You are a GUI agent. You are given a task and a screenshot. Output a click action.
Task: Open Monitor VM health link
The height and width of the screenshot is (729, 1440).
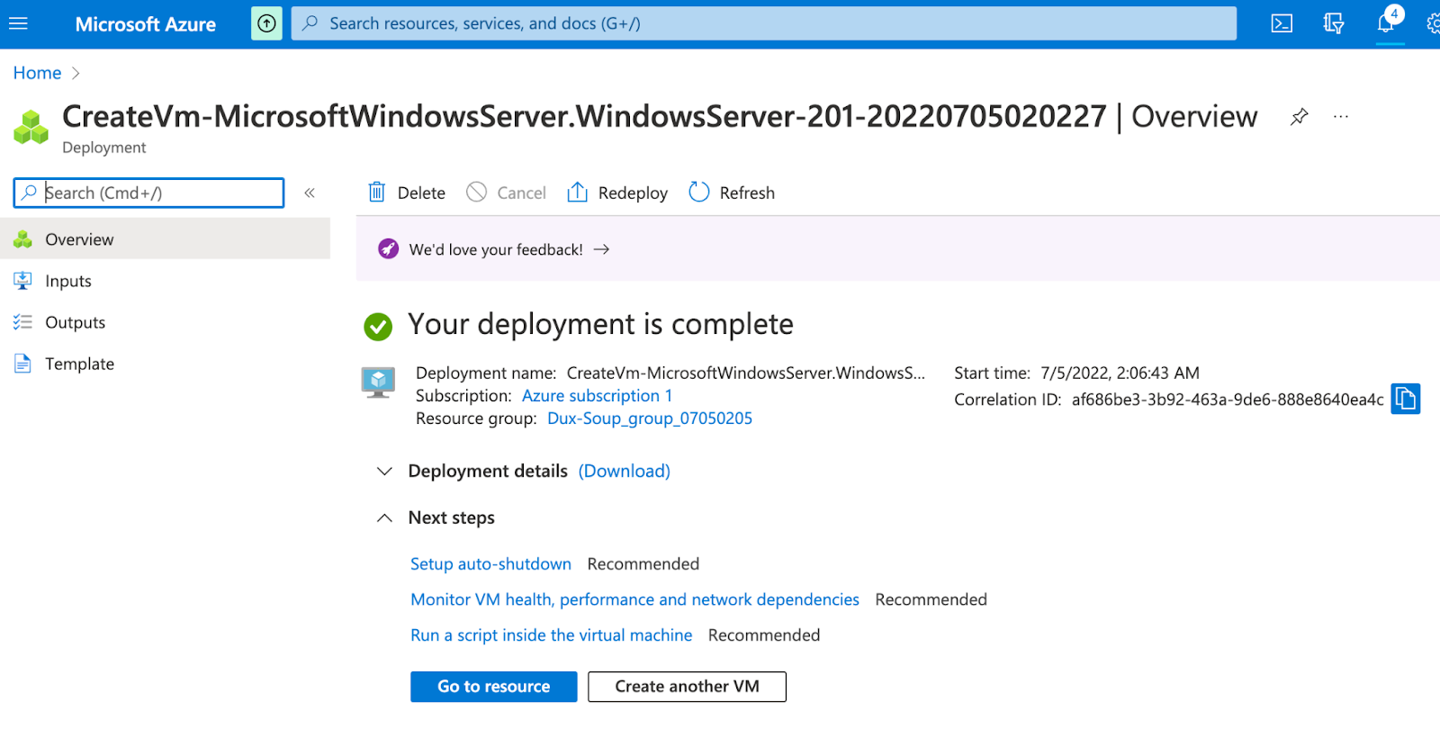[634, 599]
